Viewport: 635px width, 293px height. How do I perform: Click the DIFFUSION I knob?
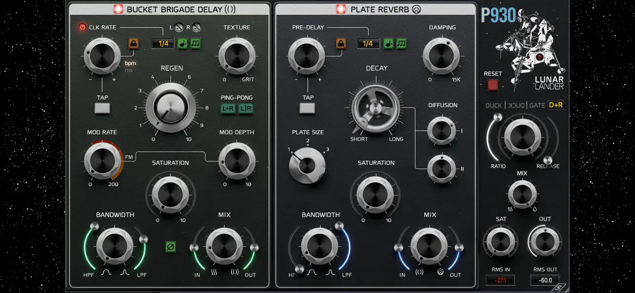click(442, 131)
